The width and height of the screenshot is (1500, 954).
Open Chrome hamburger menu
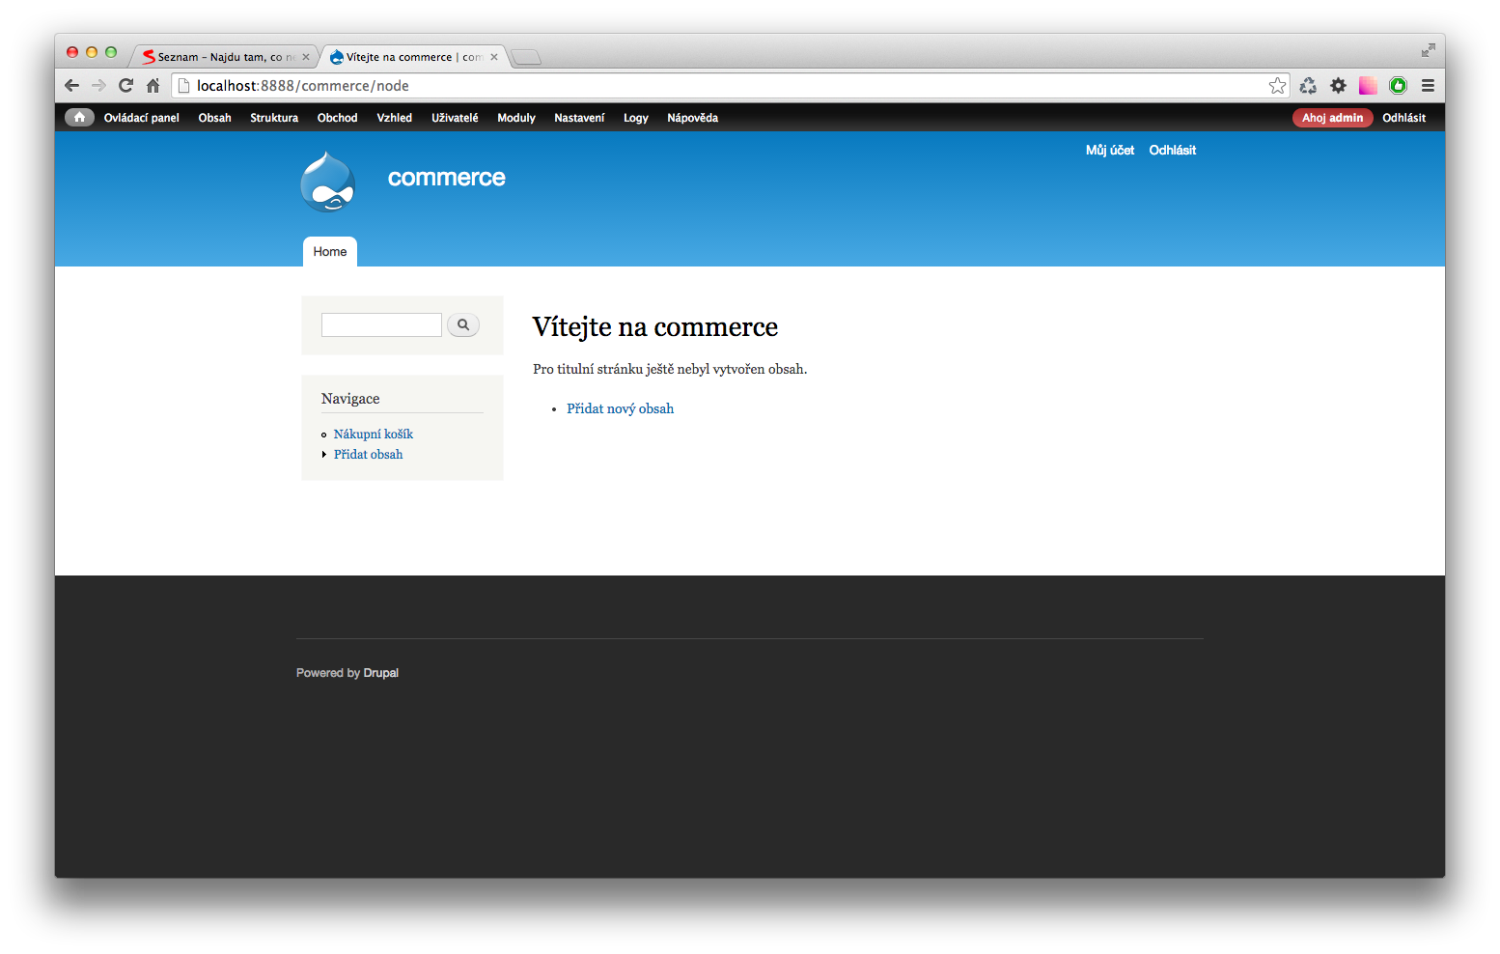pos(1428,86)
